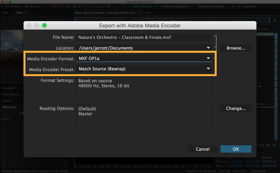The image size is (280, 173).
Task: Open the Location path dropdown
Action: click(209, 48)
